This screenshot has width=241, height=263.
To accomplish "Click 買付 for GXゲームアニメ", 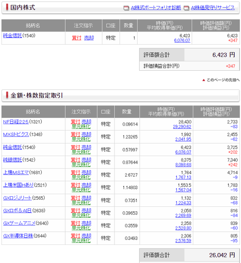I will coord(75,223).
